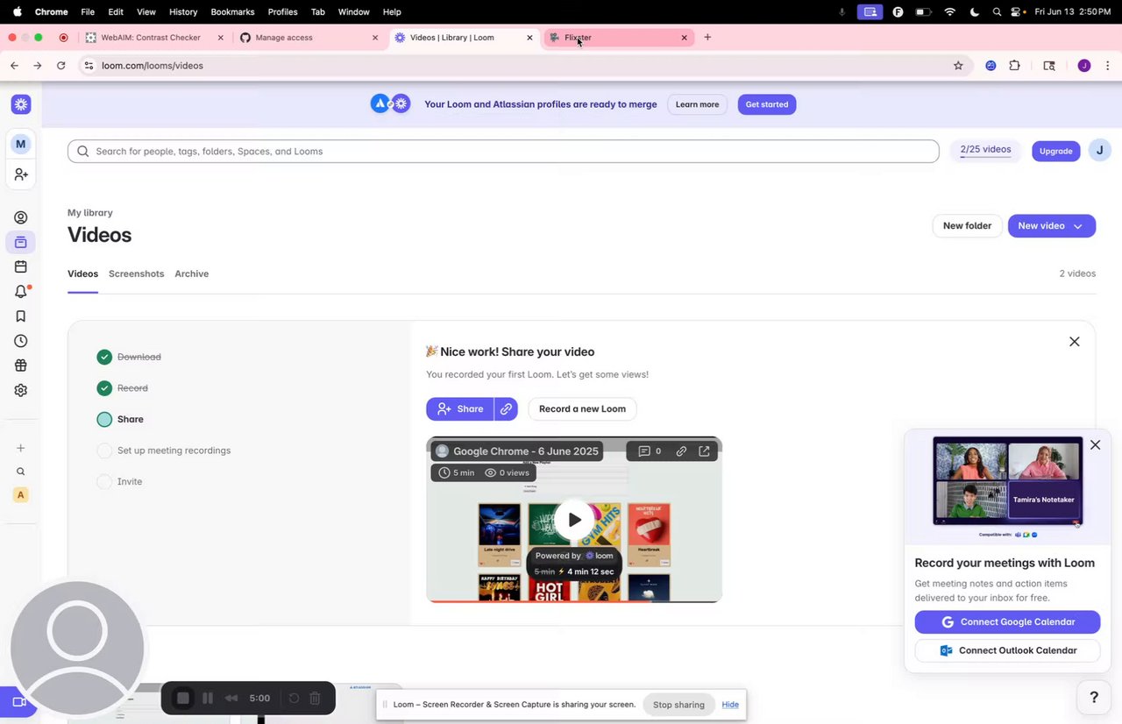Open the Settings gear sidebar icon
The height and width of the screenshot is (724, 1122).
(x=21, y=390)
